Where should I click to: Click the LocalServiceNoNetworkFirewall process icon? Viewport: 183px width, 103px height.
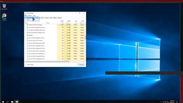click(x=27, y=30)
